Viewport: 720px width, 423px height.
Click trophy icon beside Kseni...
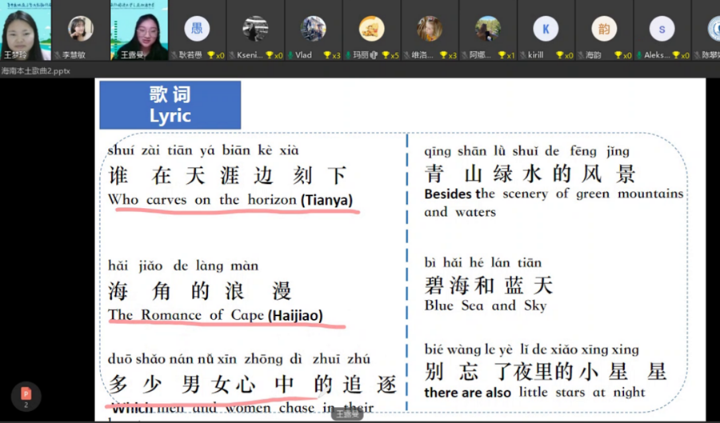(x=270, y=55)
